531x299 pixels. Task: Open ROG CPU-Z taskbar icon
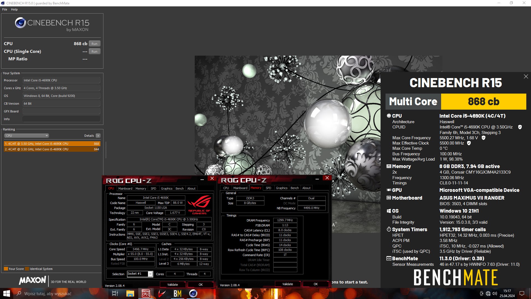click(146, 293)
